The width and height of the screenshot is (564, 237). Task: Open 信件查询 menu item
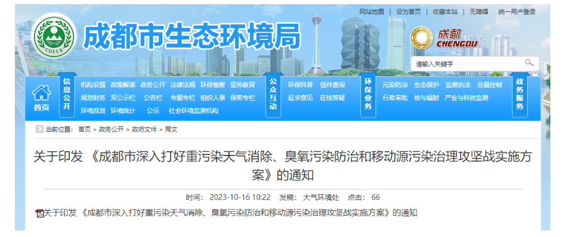pyautogui.click(x=333, y=85)
